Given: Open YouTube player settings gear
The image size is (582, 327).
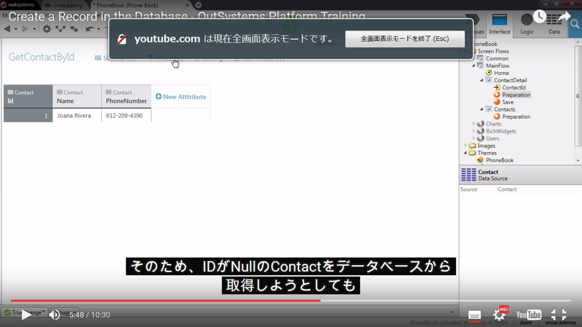Looking at the screenshot, I should 499,315.
